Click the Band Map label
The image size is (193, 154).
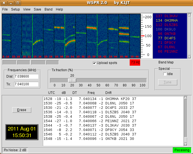pyautogui.click(x=166, y=62)
